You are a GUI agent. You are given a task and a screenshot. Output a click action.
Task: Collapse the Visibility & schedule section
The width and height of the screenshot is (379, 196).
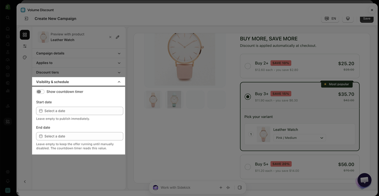coord(79,82)
